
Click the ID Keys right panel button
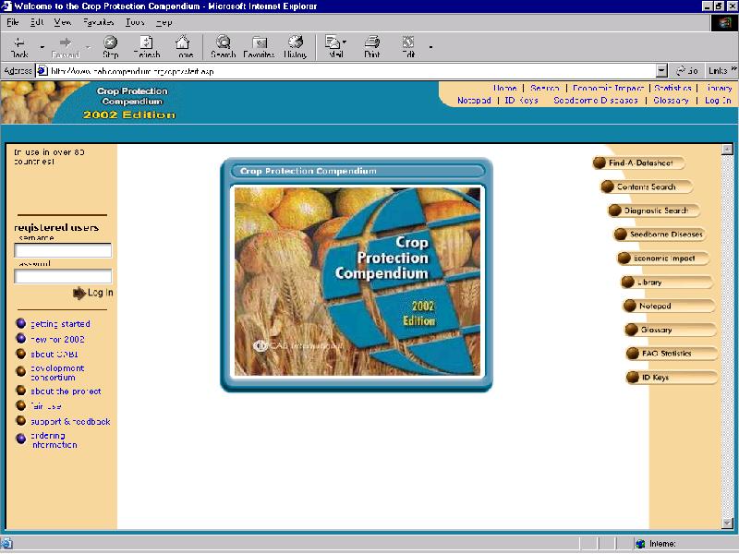[x=672, y=378]
